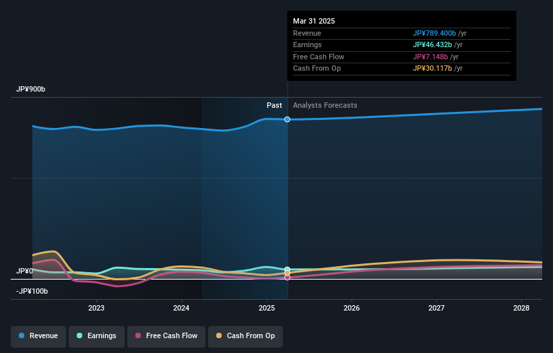Click the 'Analysts Forecasts' label
Viewport: 553px width, 353px height.
click(x=325, y=106)
